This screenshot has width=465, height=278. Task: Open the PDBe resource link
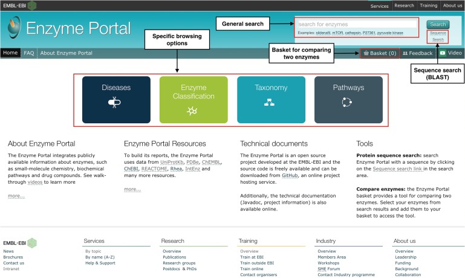coord(192,162)
